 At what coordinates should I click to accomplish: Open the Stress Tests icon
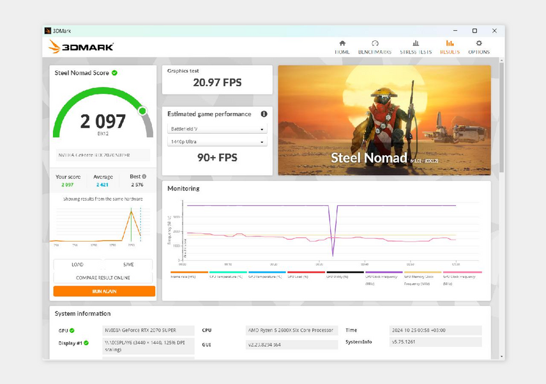click(x=416, y=43)
